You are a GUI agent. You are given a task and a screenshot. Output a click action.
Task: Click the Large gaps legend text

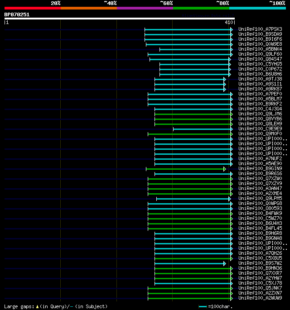coord(19,307)
